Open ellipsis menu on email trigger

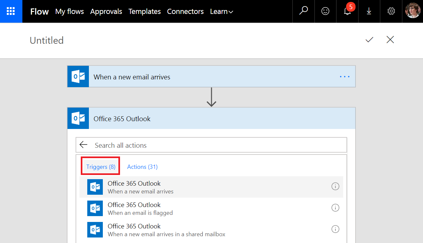click(x=344, y=77)
